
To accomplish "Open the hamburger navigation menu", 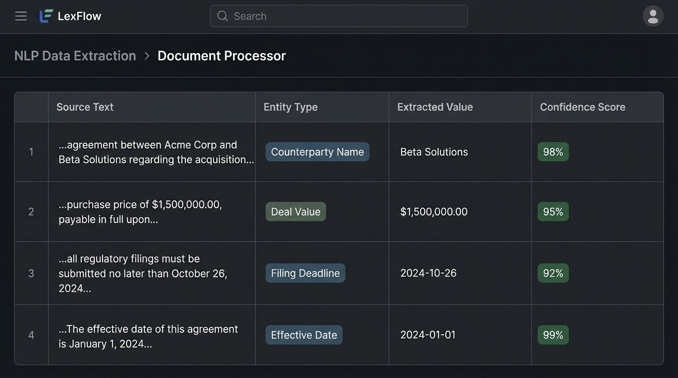I will click(x=21, y=16).
